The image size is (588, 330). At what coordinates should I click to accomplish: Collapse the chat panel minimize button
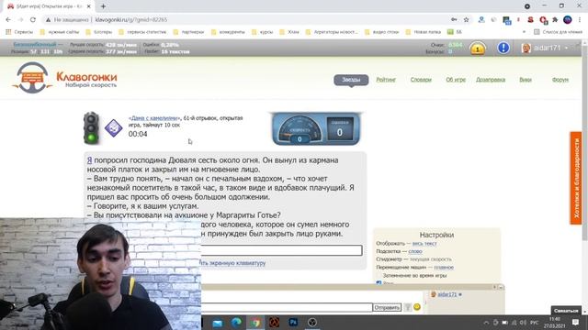pos(501,287)
